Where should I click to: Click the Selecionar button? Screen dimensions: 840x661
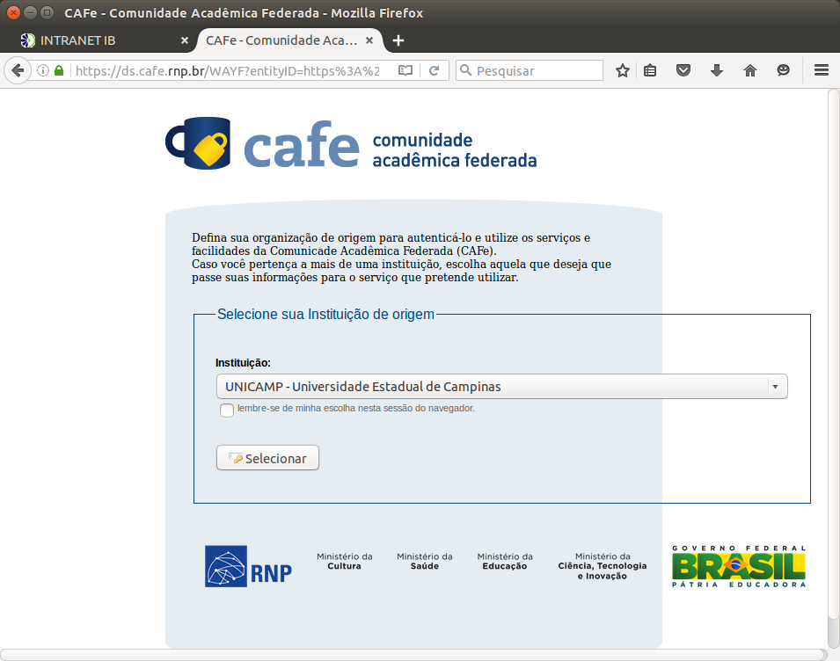(x=267, y=458)
